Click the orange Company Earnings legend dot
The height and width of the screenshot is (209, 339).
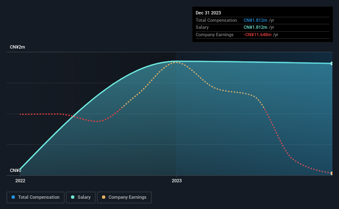(104, 197)
